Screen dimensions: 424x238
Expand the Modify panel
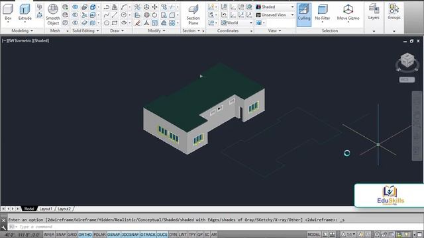pos(156,31)
